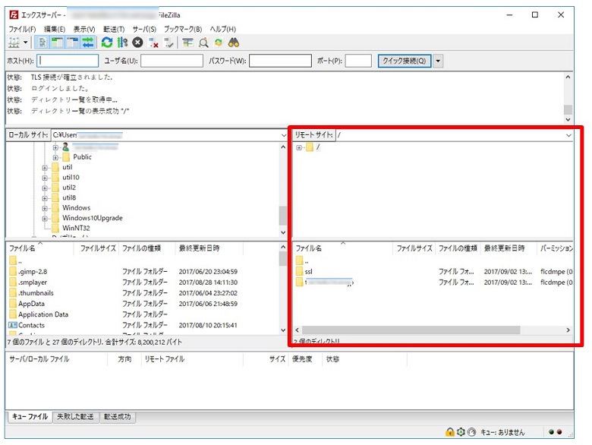Switch to the 失敗した転送 tab
This screenshot has width=592, height=445.
(75, 417)
